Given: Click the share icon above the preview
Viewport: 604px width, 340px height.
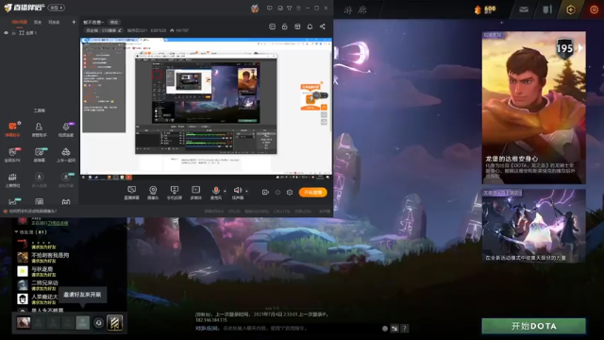Looking at the screenshot, I should (x=323, y=26).
